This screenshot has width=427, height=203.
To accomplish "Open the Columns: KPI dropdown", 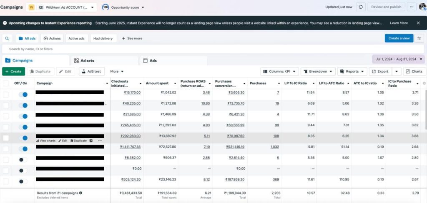I will 279,71.
